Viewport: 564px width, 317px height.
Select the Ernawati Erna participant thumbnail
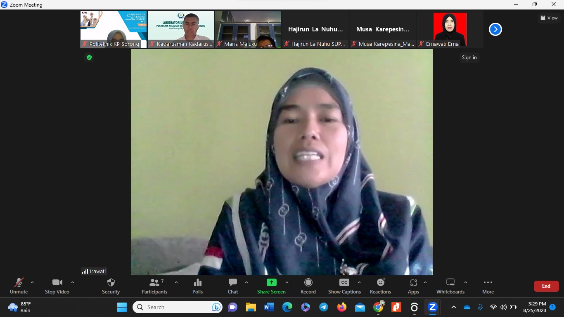click(450, 29)
